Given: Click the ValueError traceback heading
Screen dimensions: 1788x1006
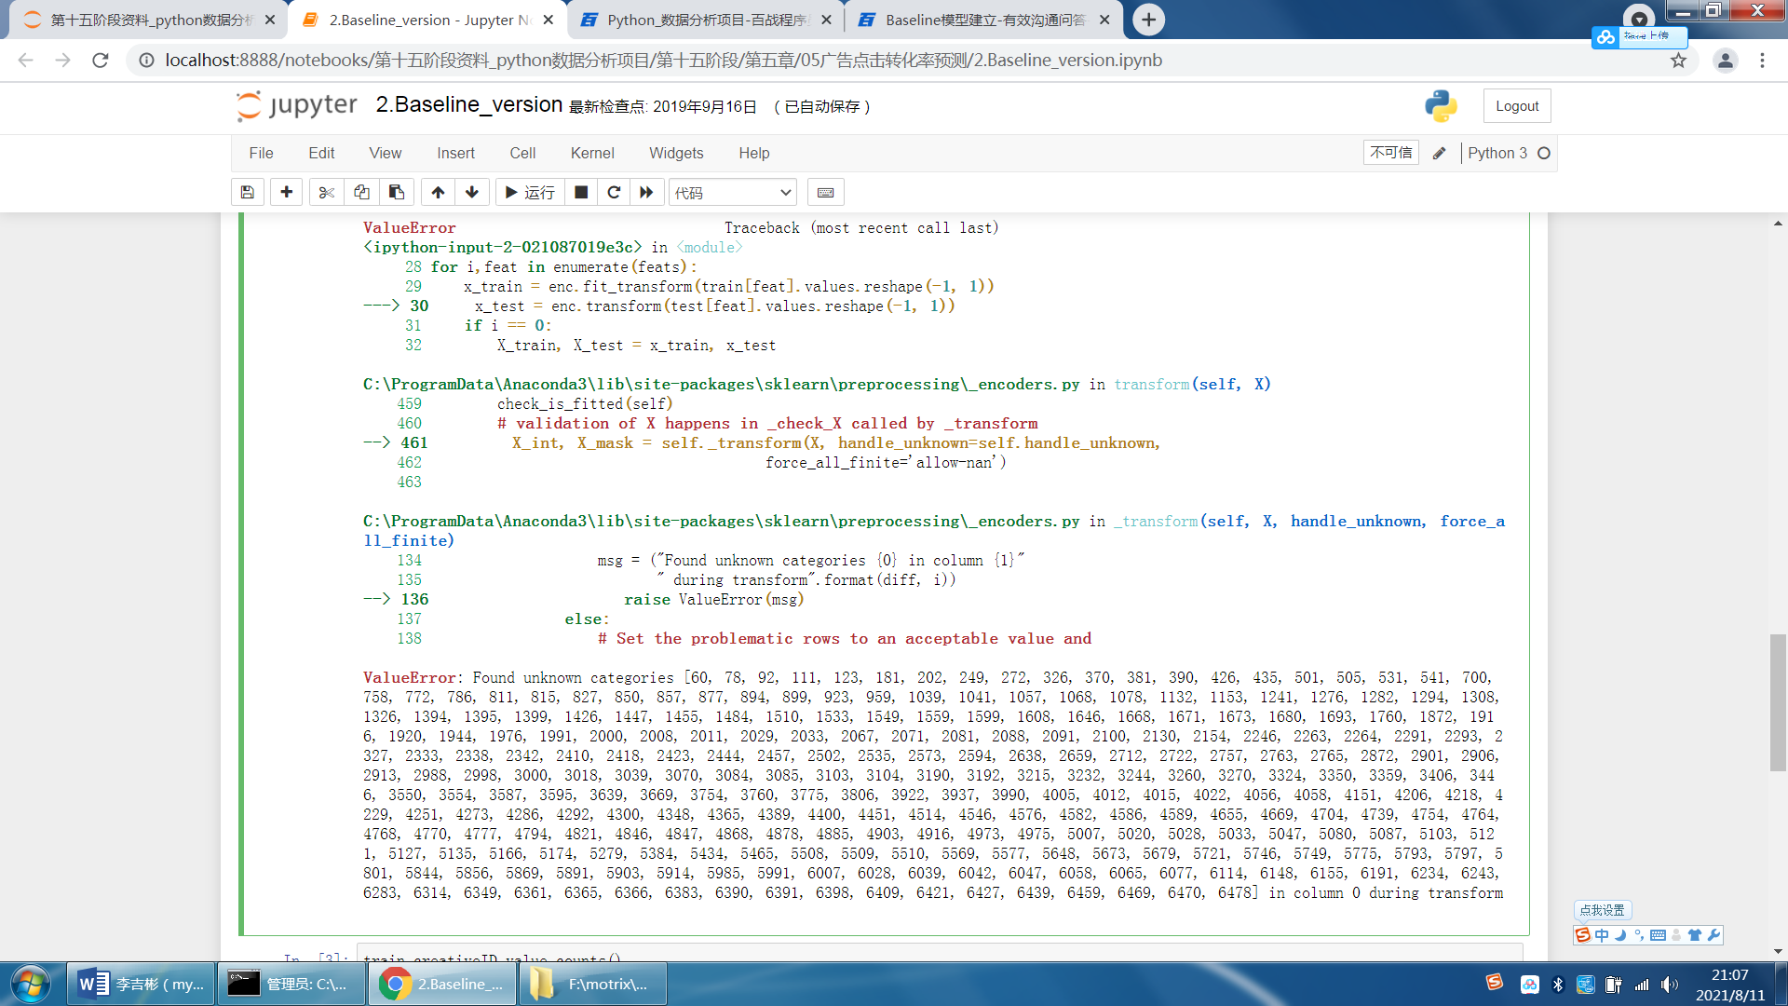Looking at the screenshot, I should click(x=410, y=227).
